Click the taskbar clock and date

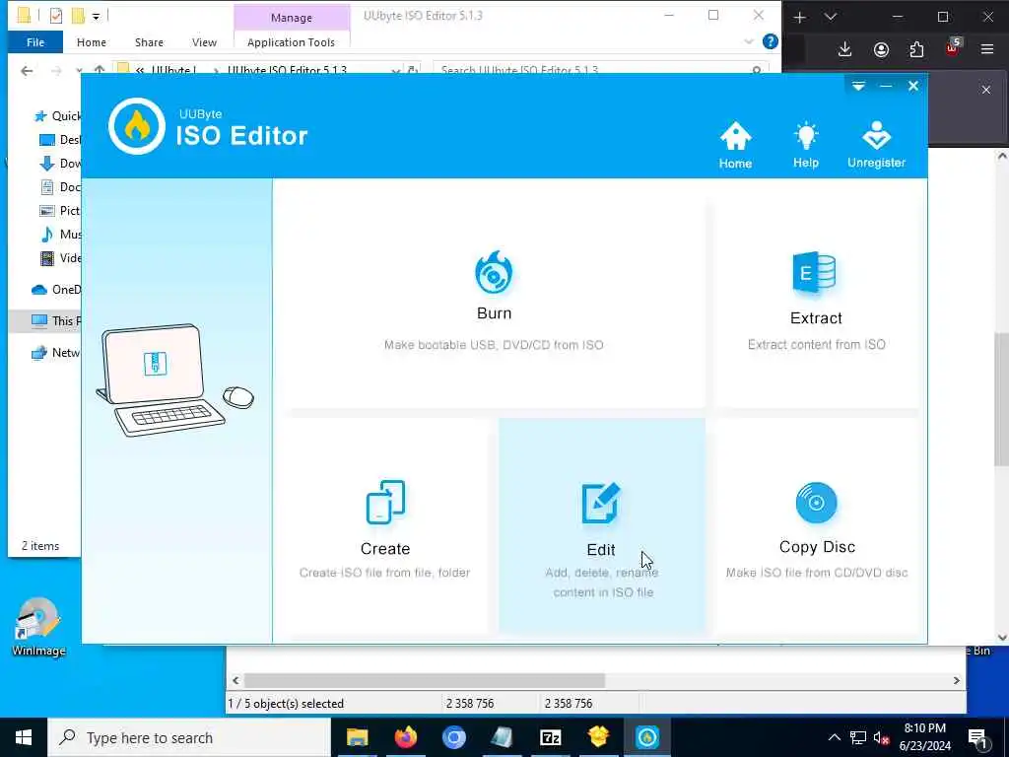(924, 737)
